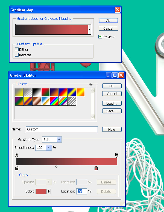Select the red color stop below gradient bar

(x=96, y=168)
